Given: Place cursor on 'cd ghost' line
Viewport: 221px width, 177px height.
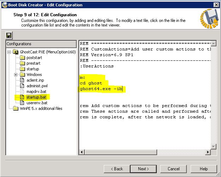Looking at the screenshot, I should [x=91, y=83].
